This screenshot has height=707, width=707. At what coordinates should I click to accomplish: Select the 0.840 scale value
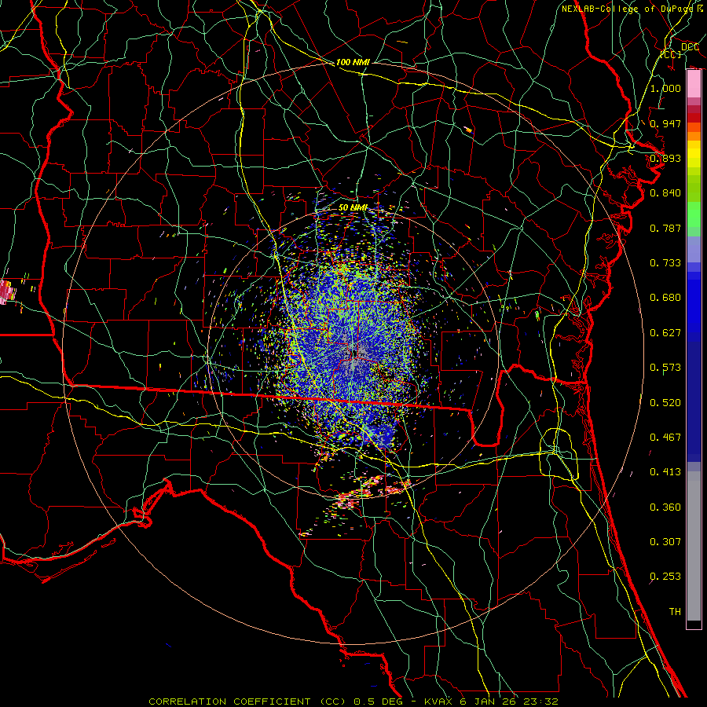665,193
